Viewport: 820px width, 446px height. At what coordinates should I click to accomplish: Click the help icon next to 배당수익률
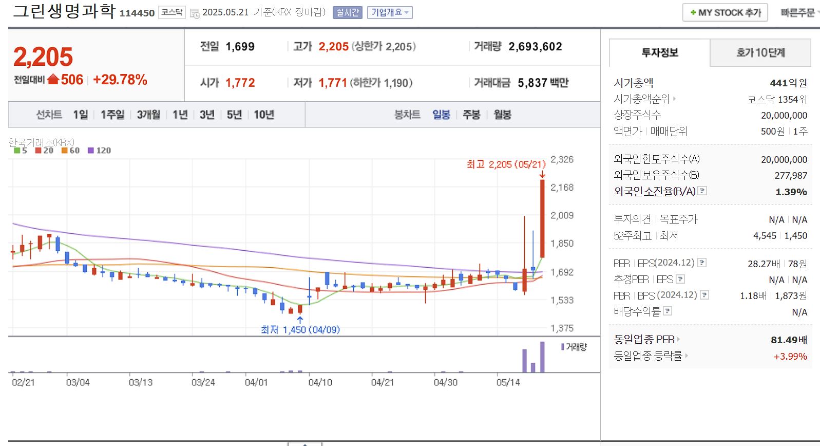pyautogui.click(x=668, y=311)
